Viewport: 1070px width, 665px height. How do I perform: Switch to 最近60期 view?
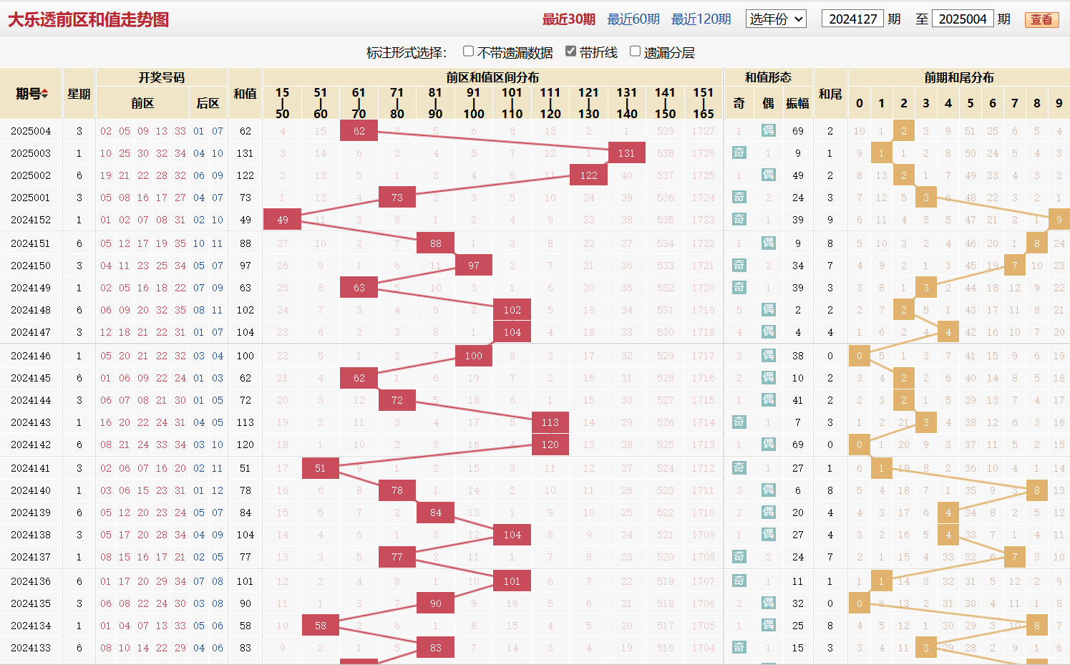click(x=633, y=19)
